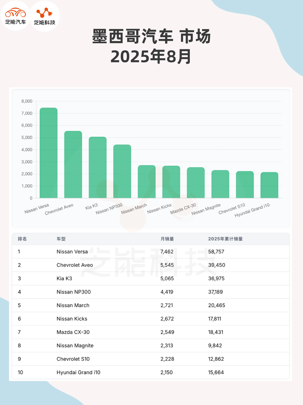Viewport: 303px width, 405px height.
Task: Click the 车型 column header
Action: point(61,239)
